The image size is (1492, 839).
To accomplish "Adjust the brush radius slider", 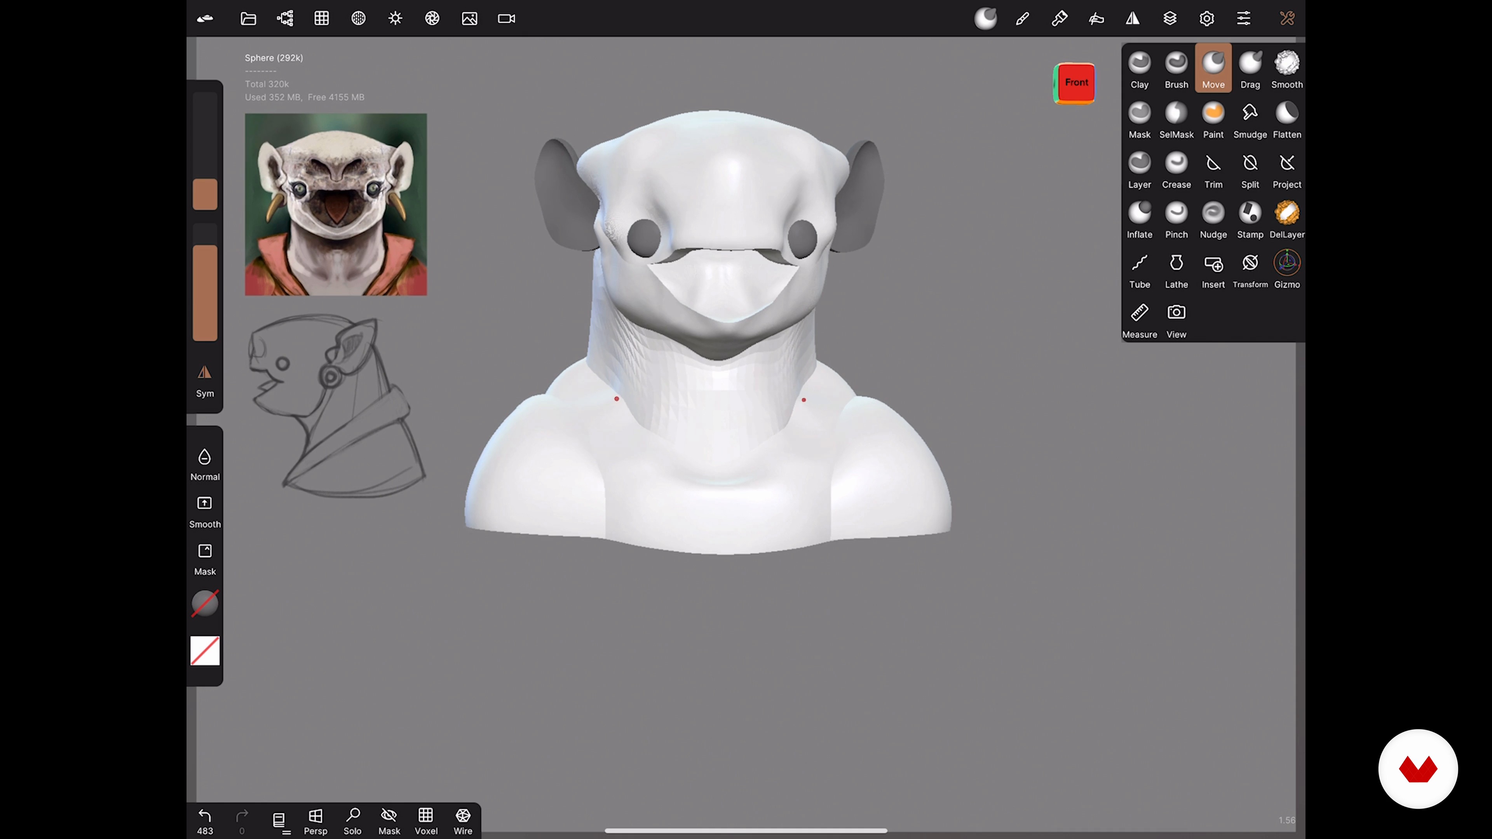I will (x=204, y=152).
